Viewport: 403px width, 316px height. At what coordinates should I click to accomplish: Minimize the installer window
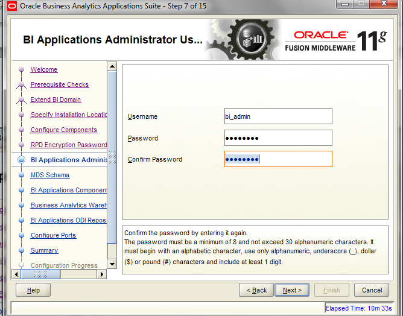[x=345, y=4]
